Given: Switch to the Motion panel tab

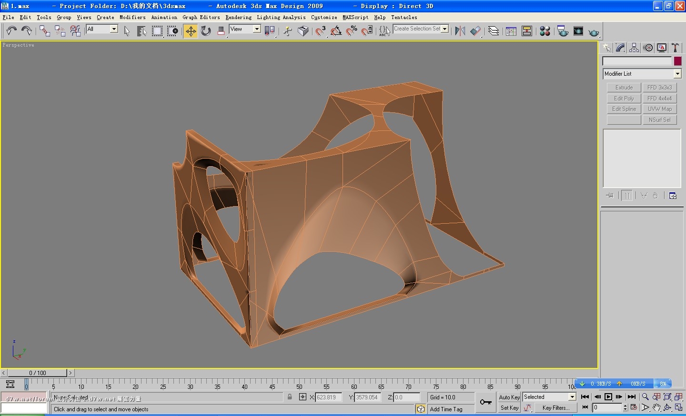Looking at the screenshot, I should click(648, 48).
